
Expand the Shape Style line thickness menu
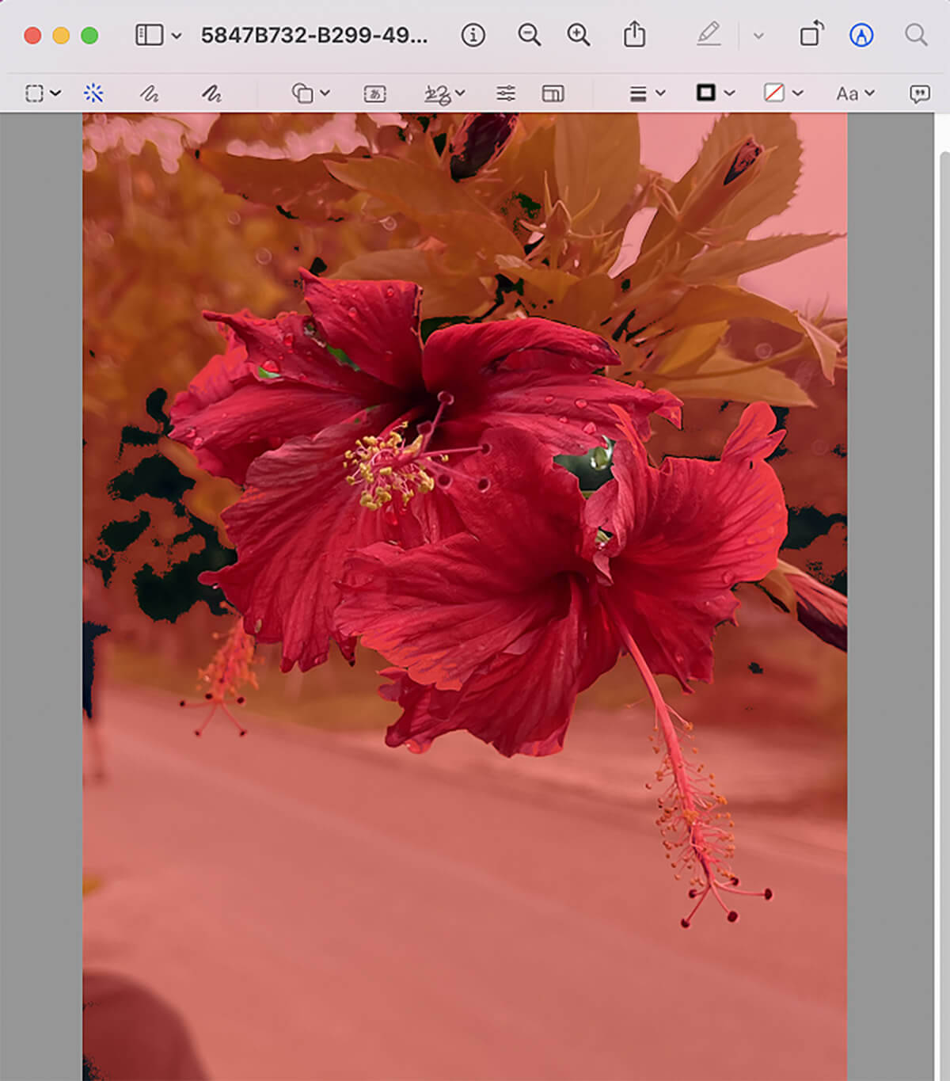(x=646, y=93)
